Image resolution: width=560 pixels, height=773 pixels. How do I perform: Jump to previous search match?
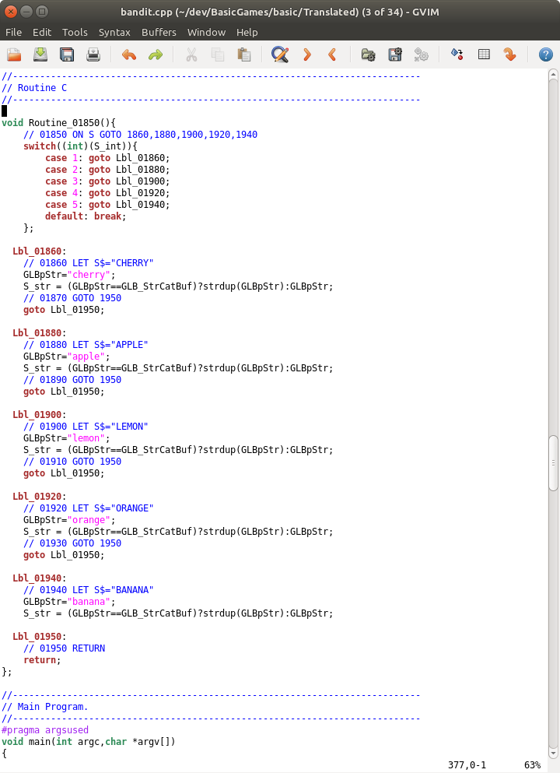click(332, 54)
